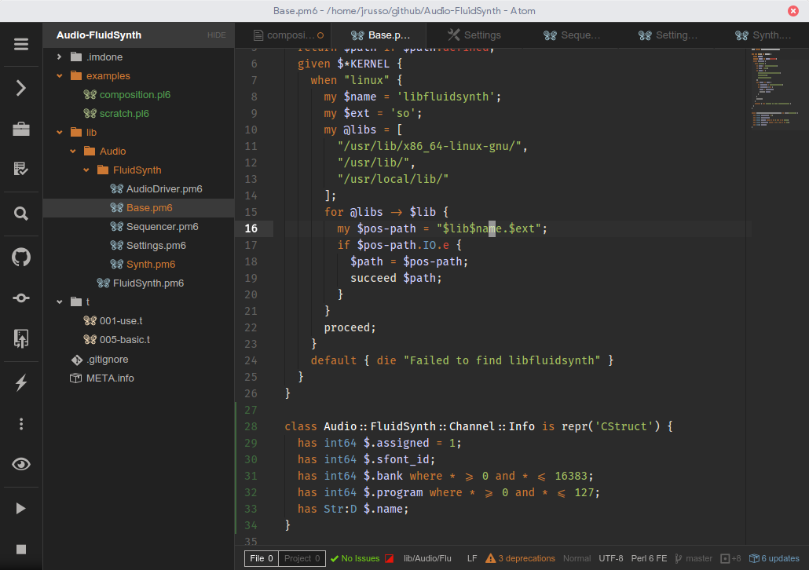Click the 6 updates package icon
This screenshot has height=570, width=809.
(x=754, y=559)
